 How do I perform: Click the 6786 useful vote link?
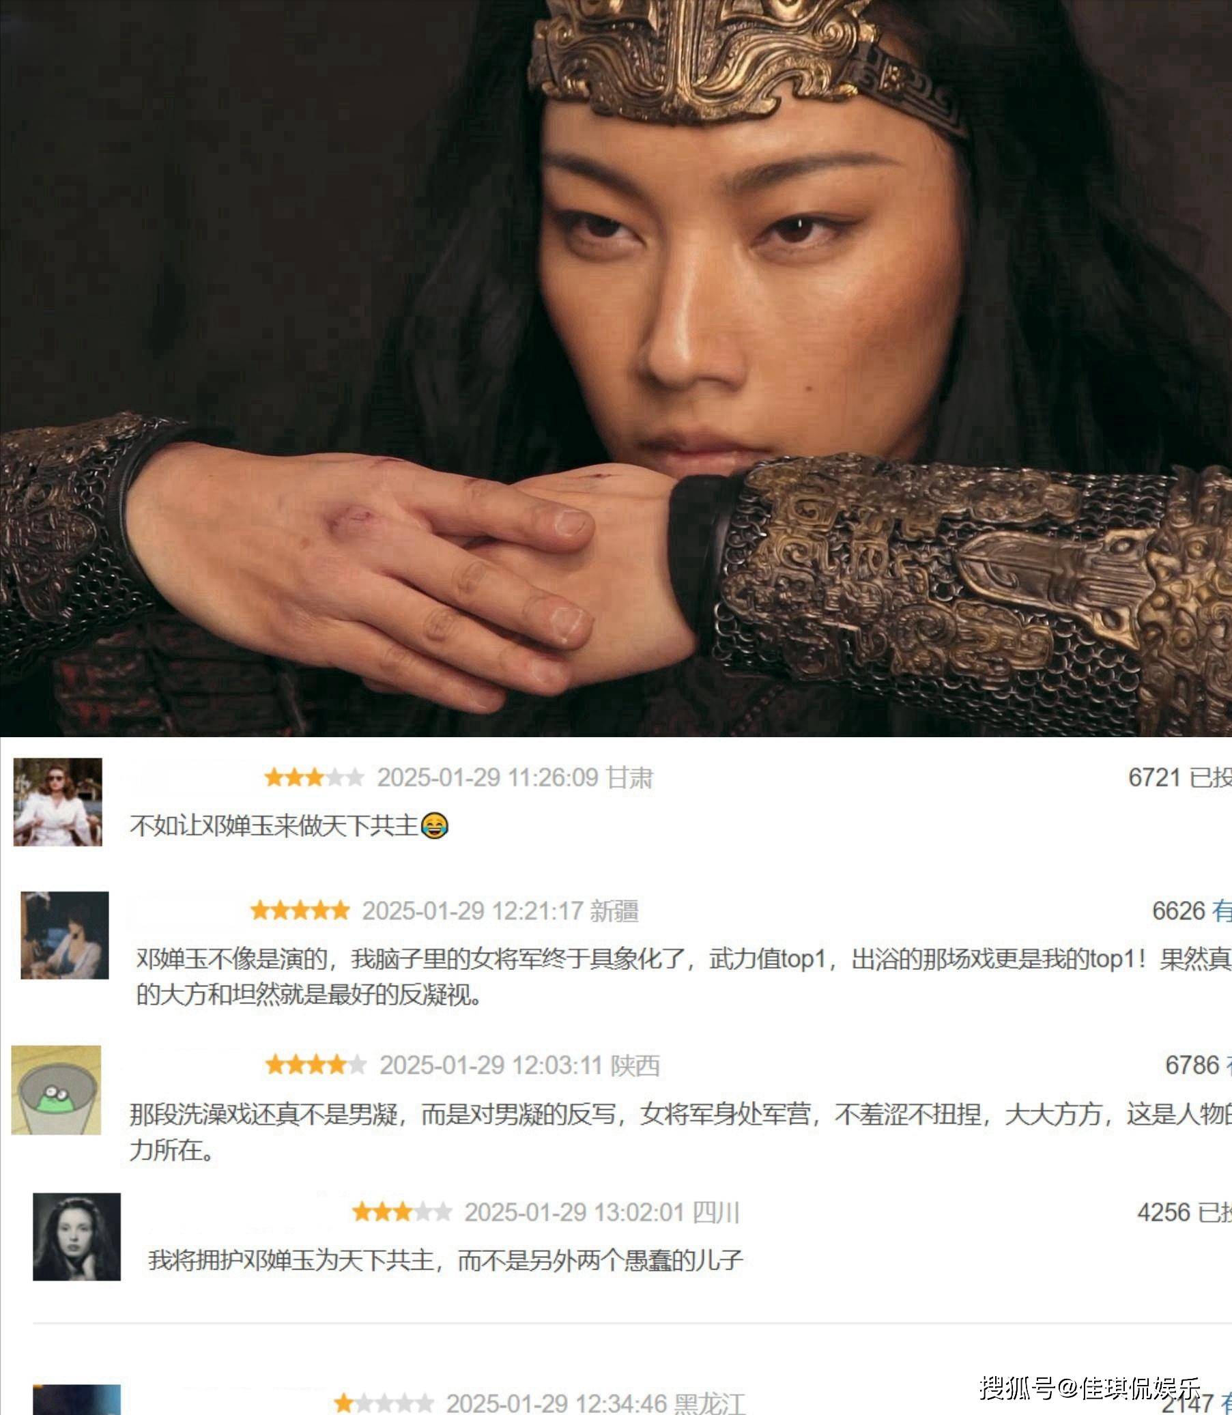(1199, 1065)
